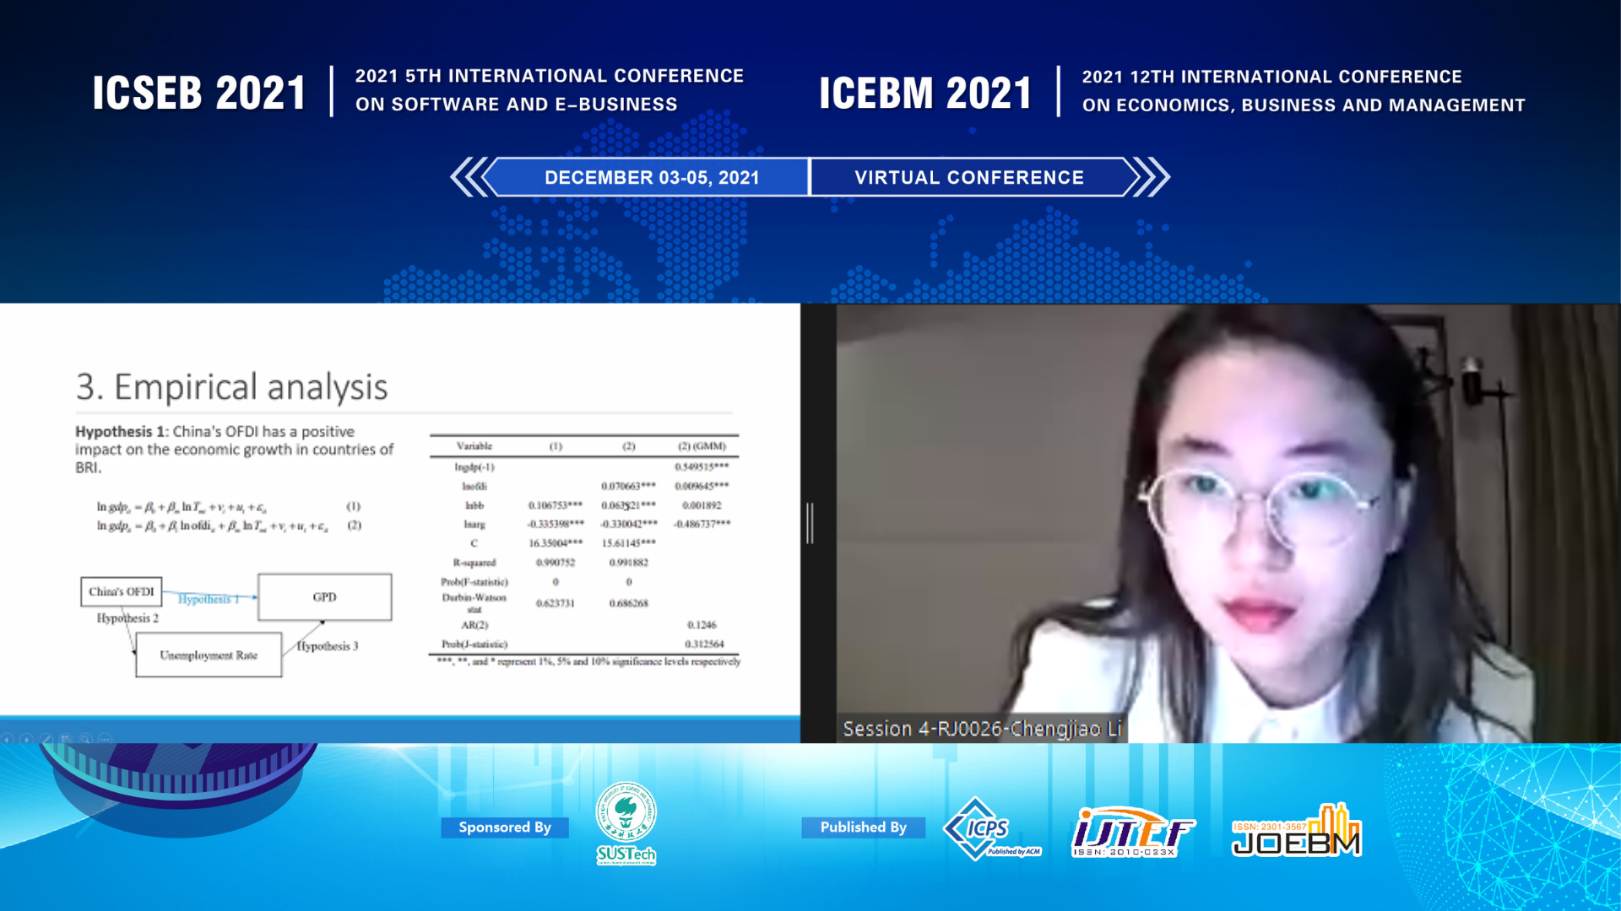Click the IJTEF journal logo
The height and width of the screenshot is (911, 1621).
coord(1133,833)
